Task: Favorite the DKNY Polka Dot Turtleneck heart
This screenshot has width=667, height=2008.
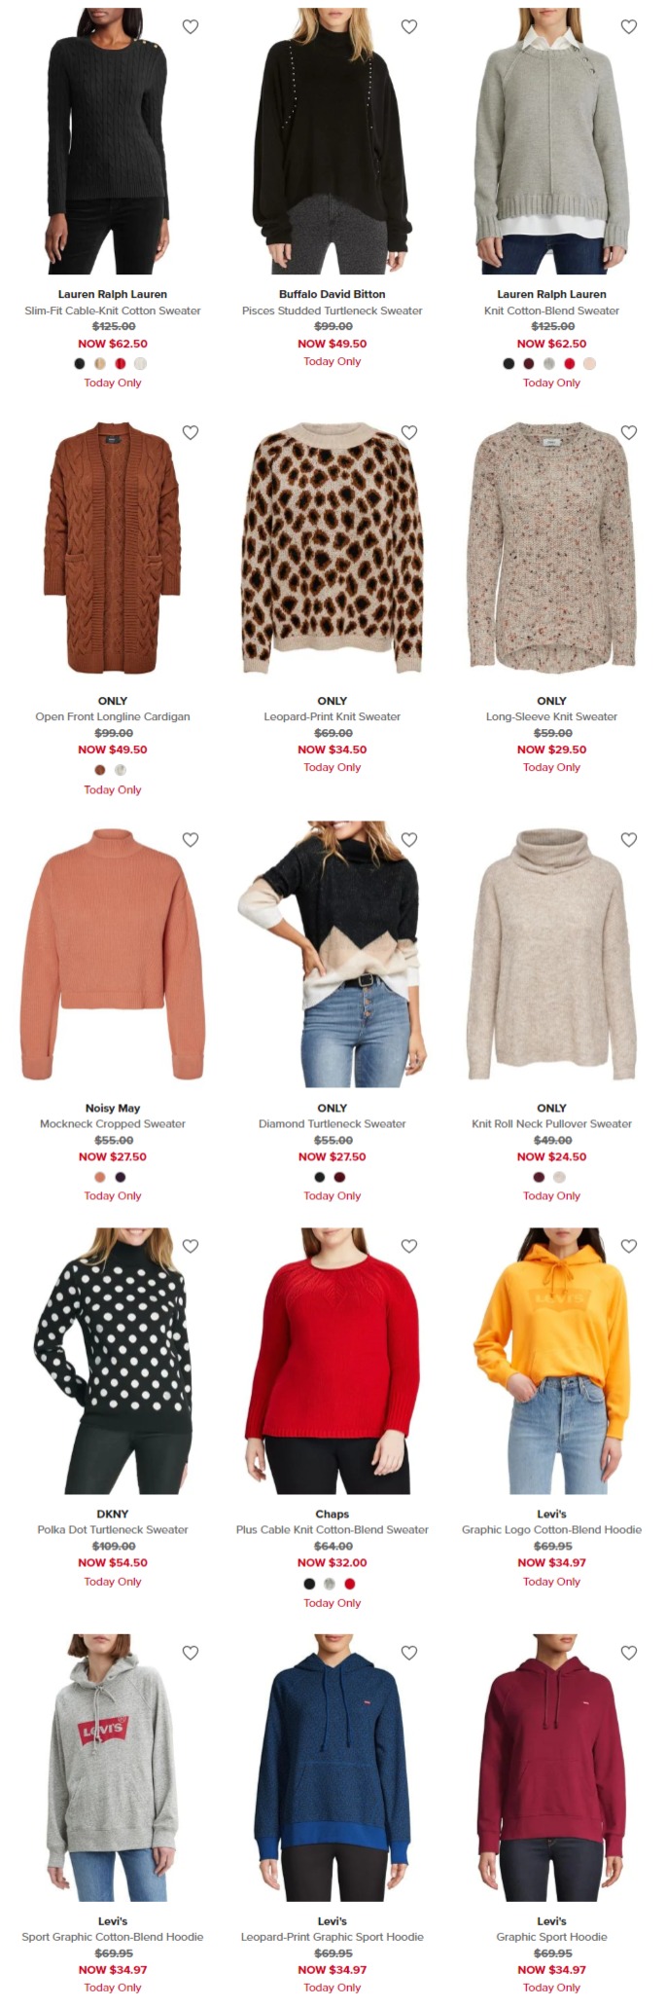Action: coord(191,1246)
